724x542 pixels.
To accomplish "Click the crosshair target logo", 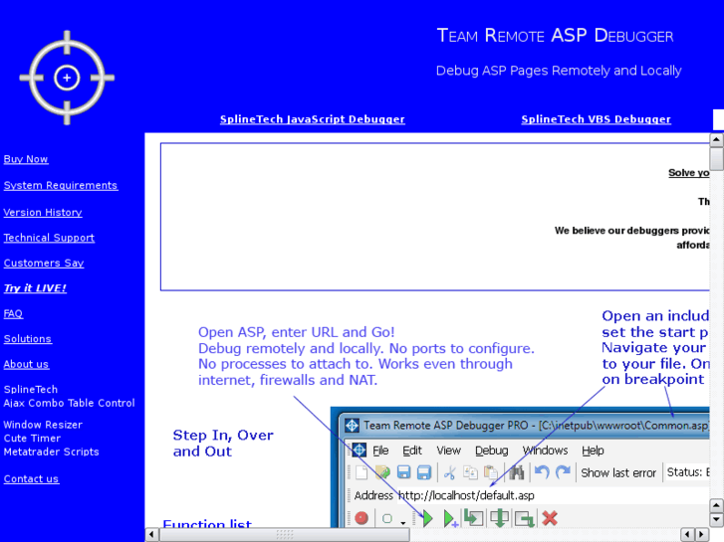I will [x=67, y=78].
